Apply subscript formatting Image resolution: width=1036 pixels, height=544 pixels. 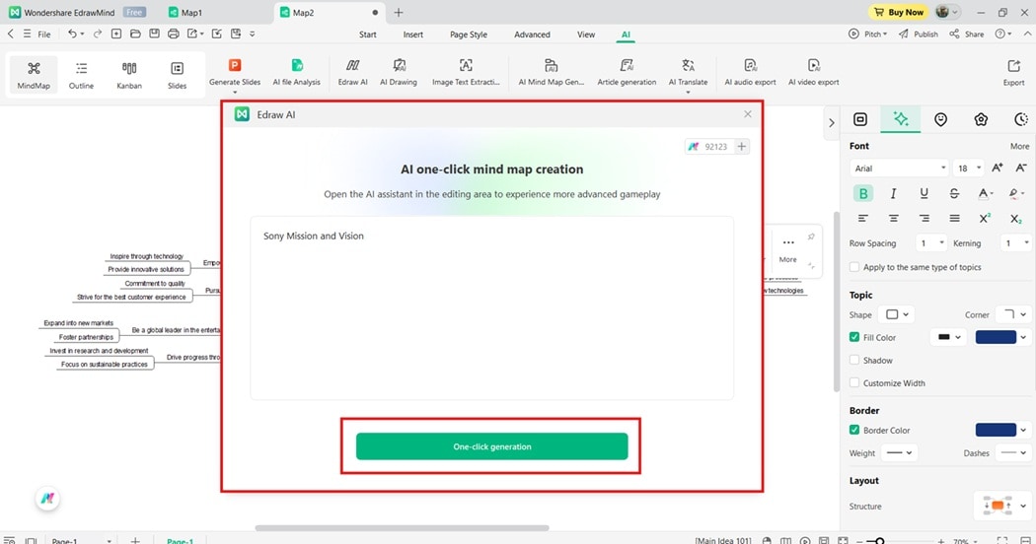(x=1015, y=218)
